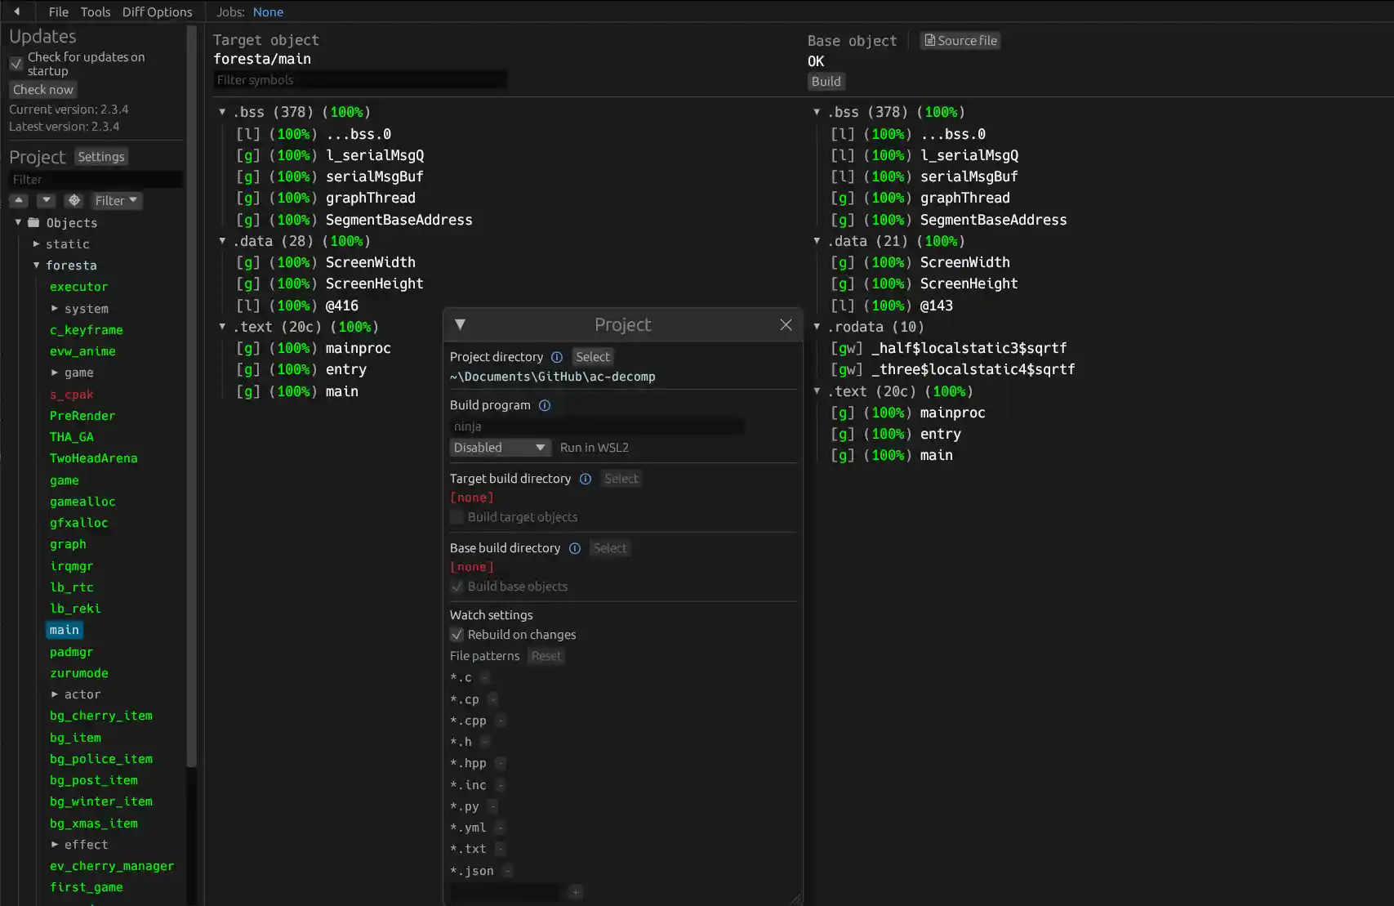
Task: Disable Rebuild on changes checkbox
Action: pos(457,635)
